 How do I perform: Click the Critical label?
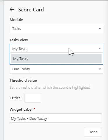[15, 98]
